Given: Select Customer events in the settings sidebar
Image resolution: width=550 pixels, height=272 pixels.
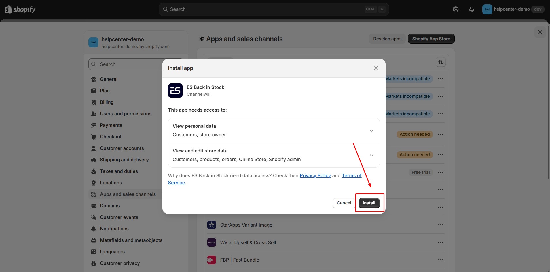Looking at the screenshot, I should tap(119, 217).
